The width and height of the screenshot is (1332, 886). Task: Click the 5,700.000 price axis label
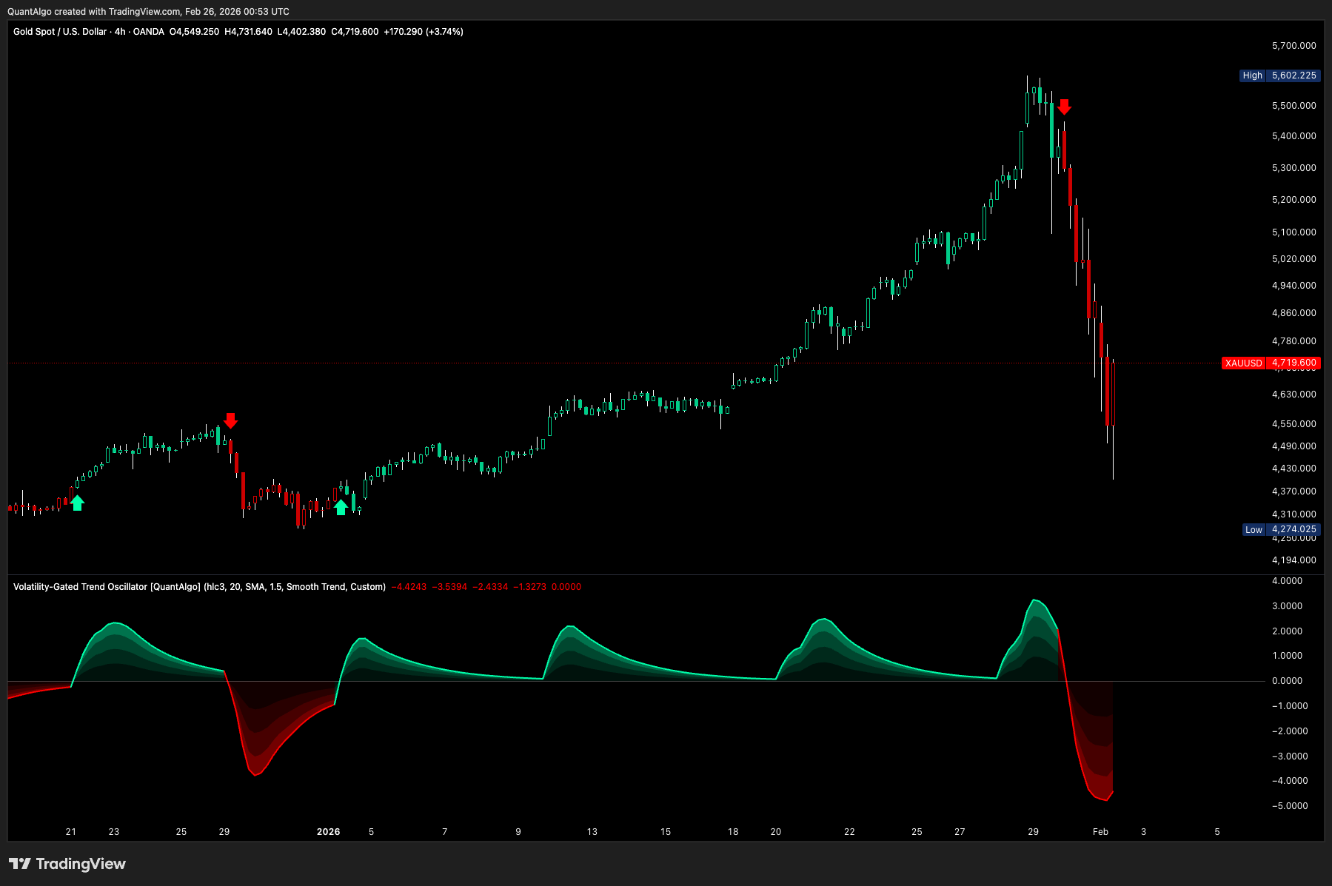pyautogui.click(x=1294, y=46)
